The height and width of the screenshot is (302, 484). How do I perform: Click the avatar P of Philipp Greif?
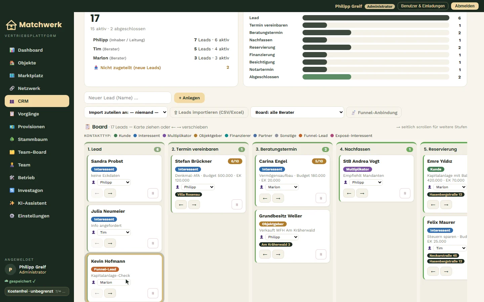tap(10, 269)
